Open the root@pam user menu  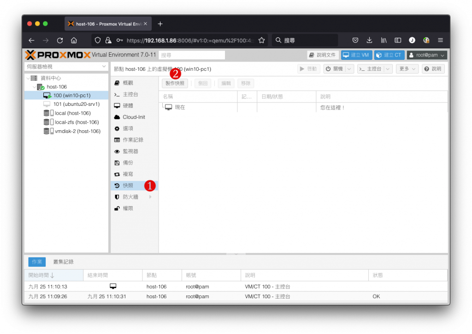427,55
